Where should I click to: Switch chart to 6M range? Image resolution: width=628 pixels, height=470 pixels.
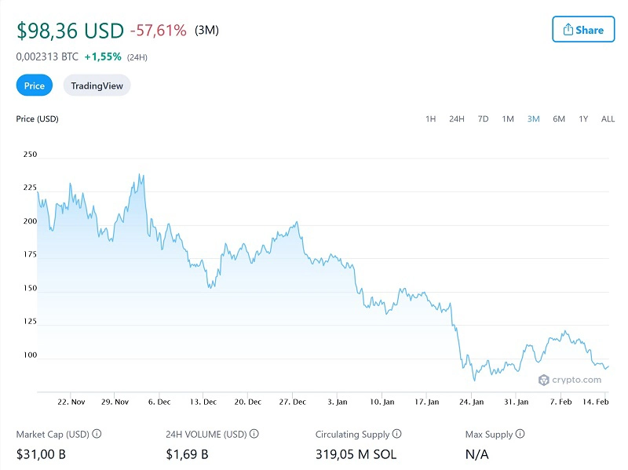558,118
